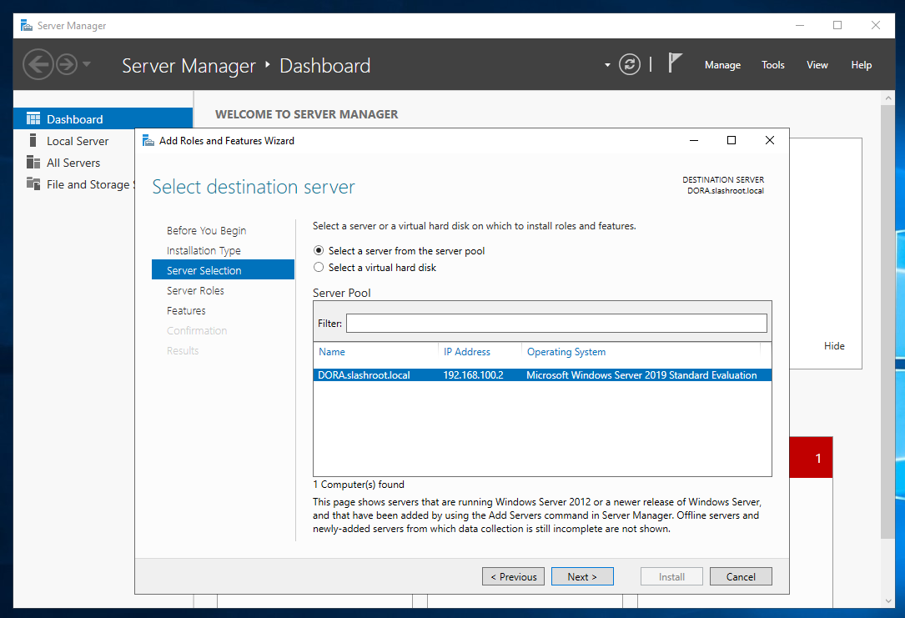Open dropdown arrow beside the refresh icon
Screen dimensions: 905x618
(607, 65)
